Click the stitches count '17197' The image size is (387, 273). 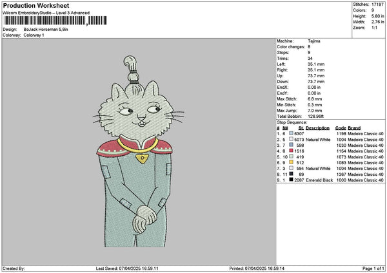[x=377, y=5]
